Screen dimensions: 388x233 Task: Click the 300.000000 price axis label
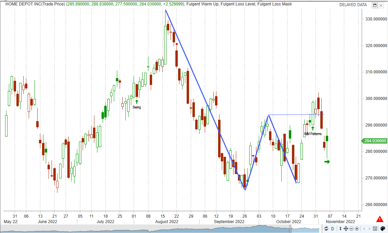click(x=376, y=99)
